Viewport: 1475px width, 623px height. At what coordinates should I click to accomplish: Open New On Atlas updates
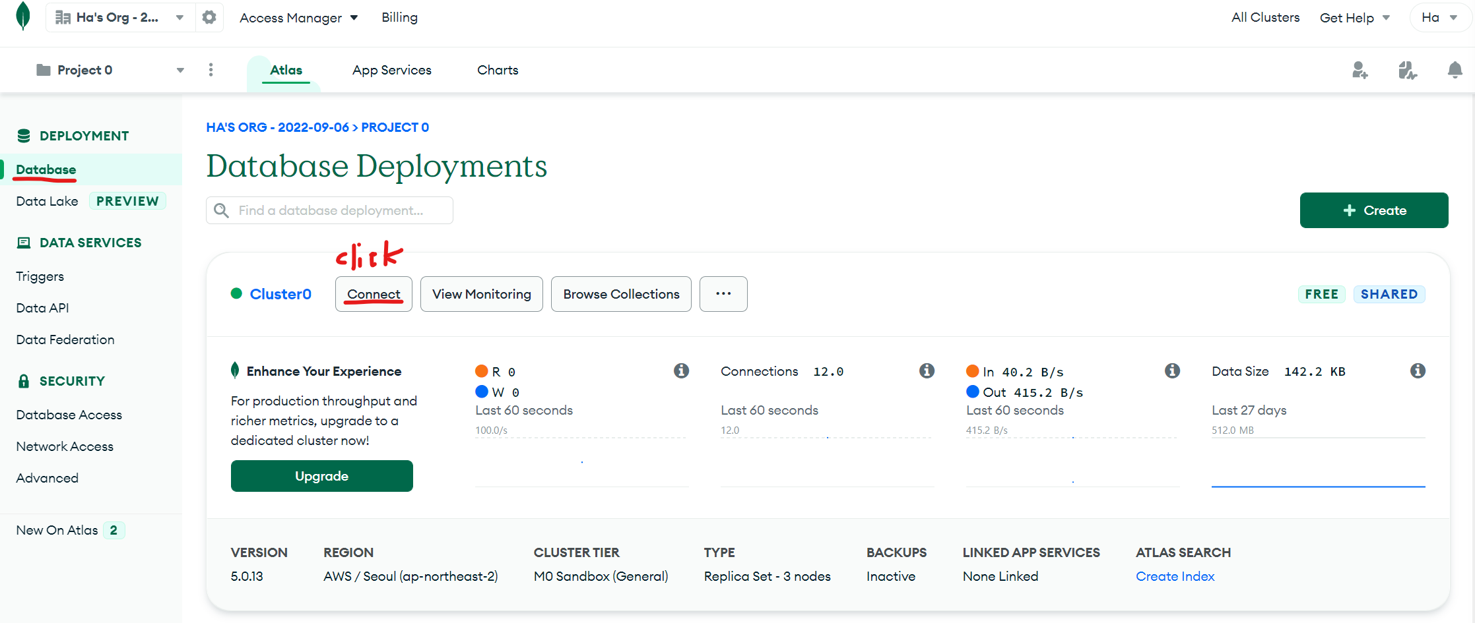70,530
